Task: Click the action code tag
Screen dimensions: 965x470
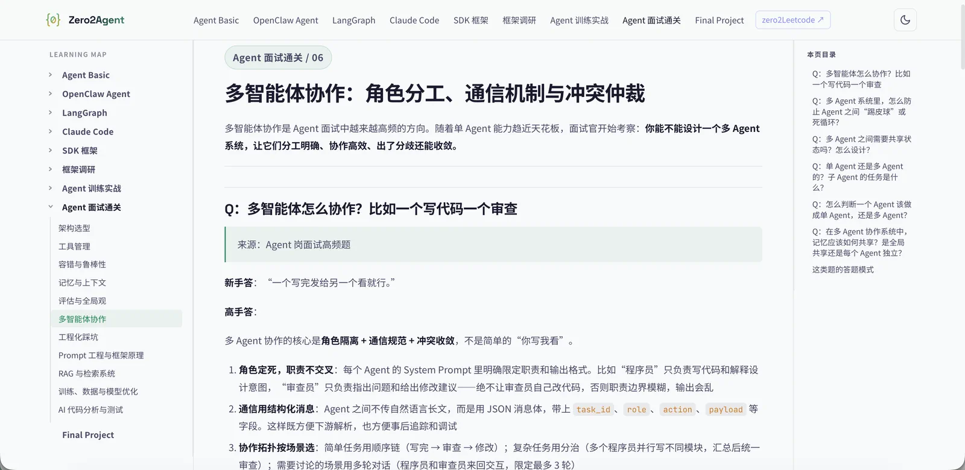Action: coord(678,410)
